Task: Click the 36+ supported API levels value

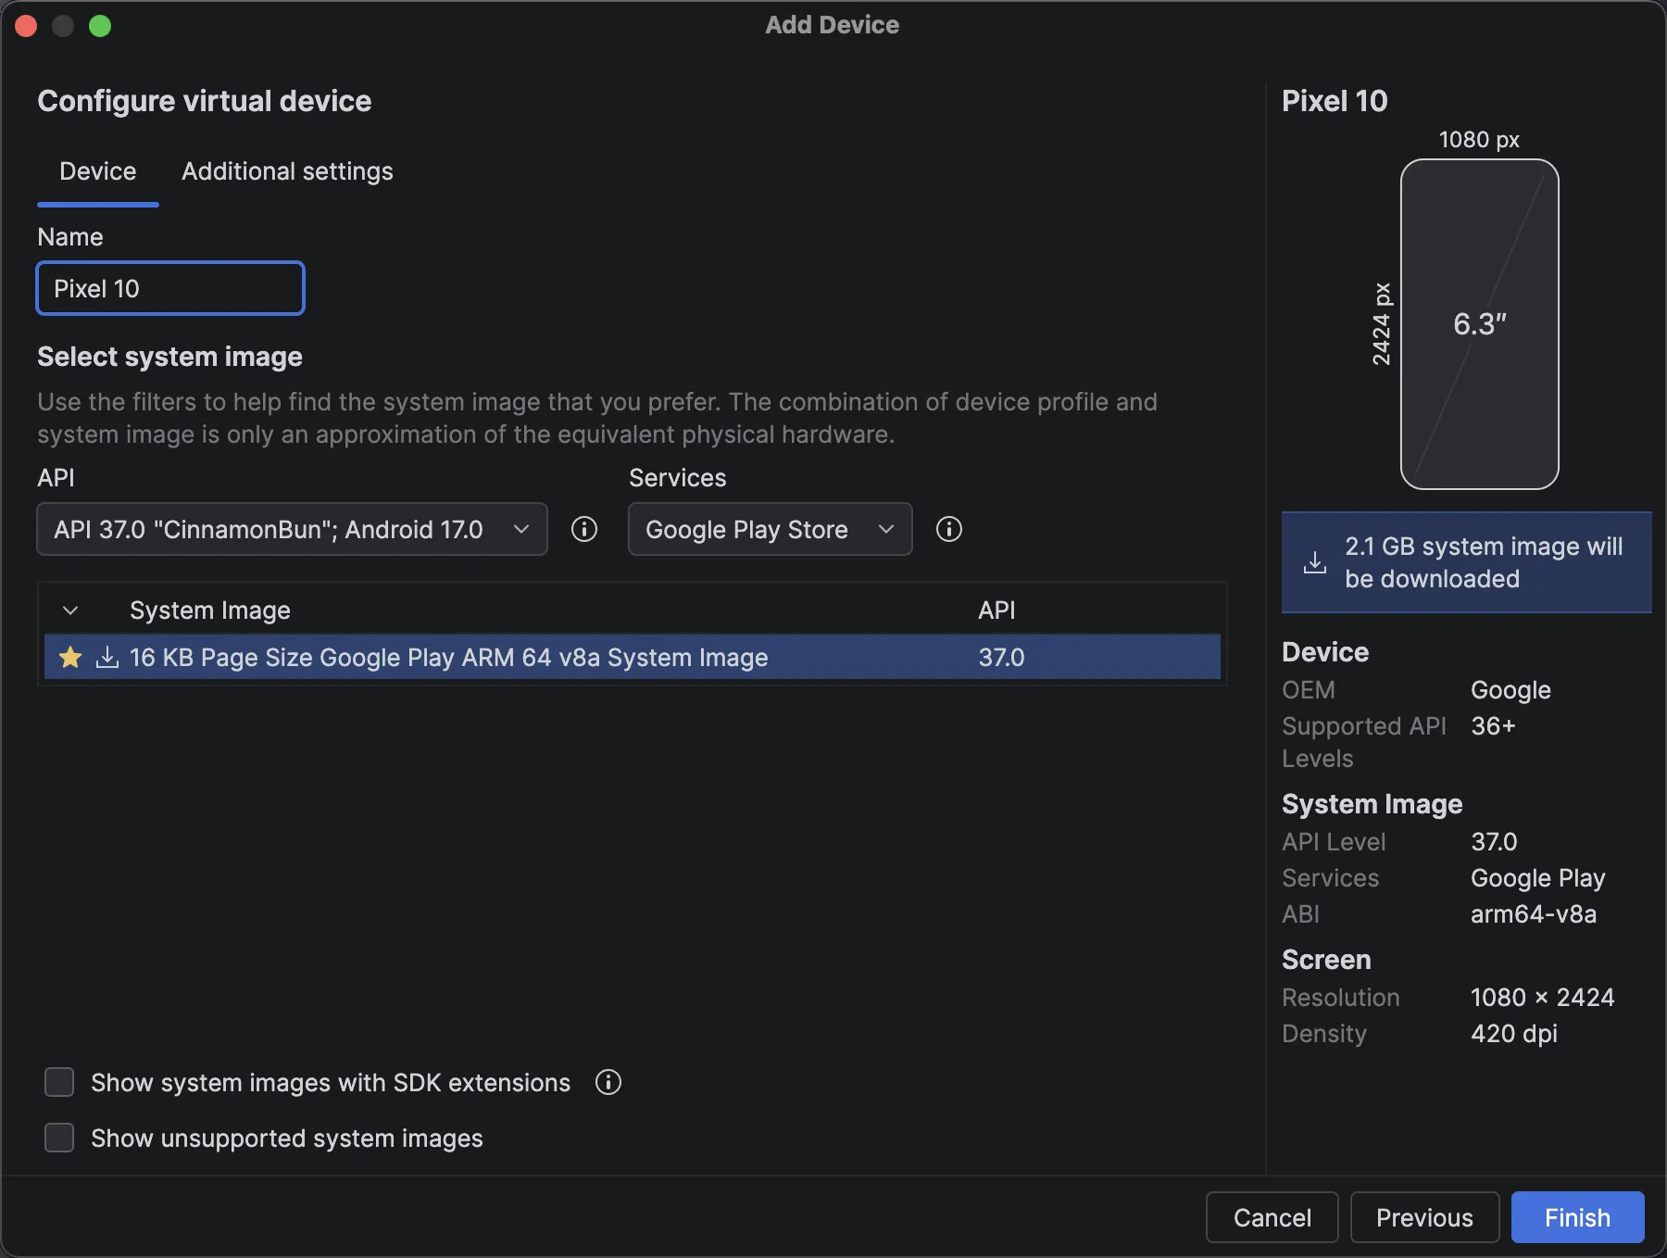Action: [x=1493, y=726]
